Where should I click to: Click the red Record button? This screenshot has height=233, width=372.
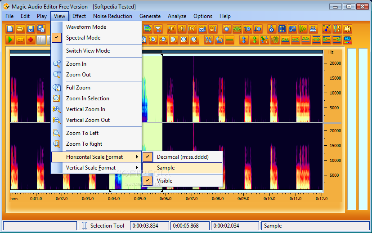coord(31,40)
